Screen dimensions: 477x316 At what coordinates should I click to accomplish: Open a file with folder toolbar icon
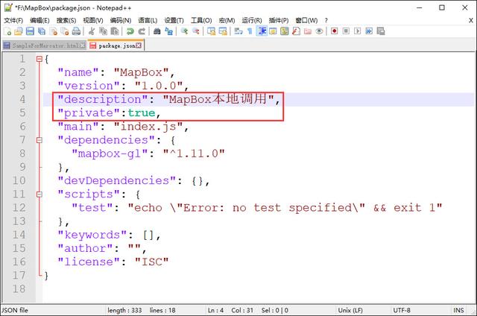coord(19,31)
